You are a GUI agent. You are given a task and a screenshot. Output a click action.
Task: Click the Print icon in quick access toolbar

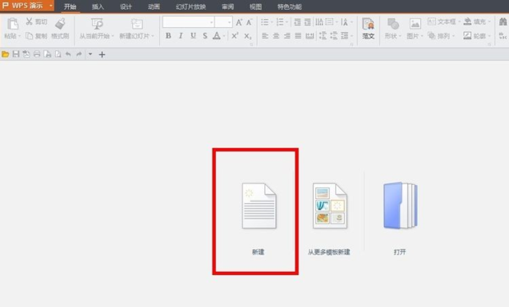coord(37,54)
